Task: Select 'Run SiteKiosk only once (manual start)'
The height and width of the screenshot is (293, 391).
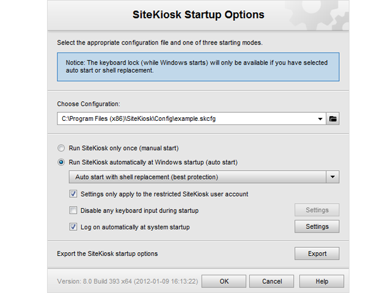Action: click(x=61, y=148)
